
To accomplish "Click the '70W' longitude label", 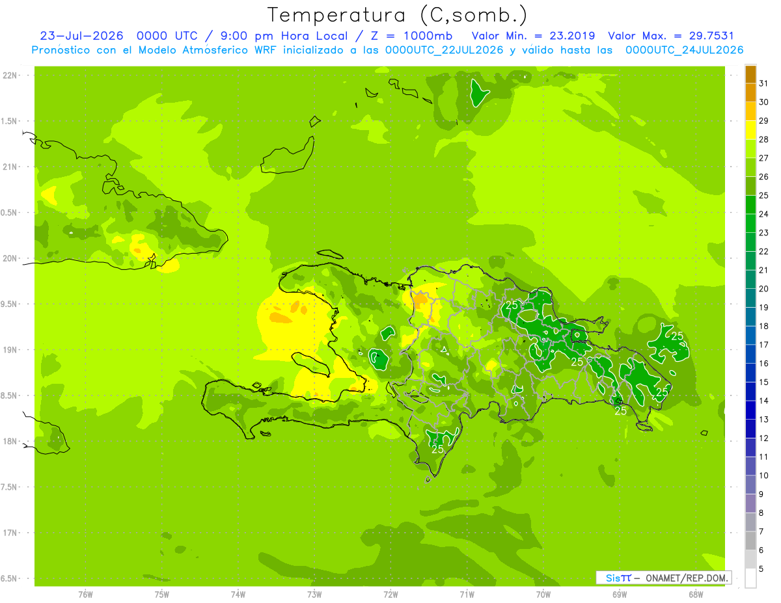I will point(543,594).
